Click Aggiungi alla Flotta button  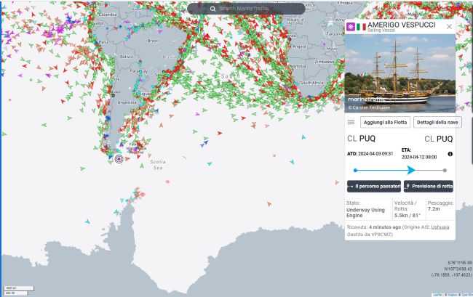[x=385, y=122]
